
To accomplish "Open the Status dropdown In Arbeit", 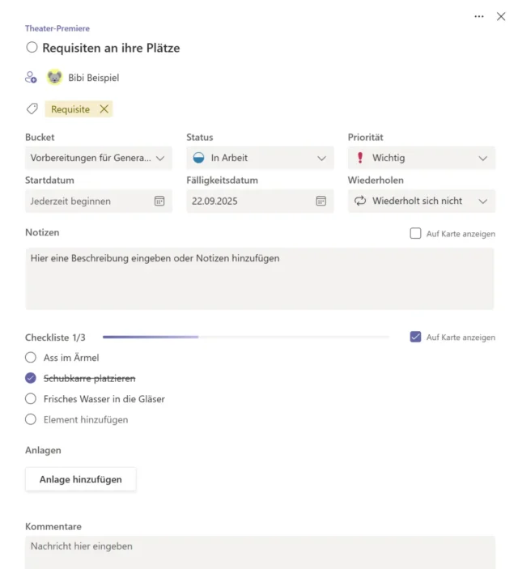I will pyautogui.click(x=260, y=158).
